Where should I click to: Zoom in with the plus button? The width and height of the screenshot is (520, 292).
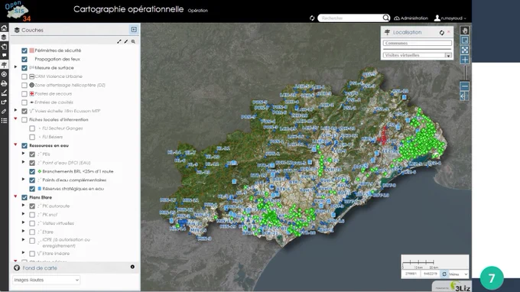point(465,60)
